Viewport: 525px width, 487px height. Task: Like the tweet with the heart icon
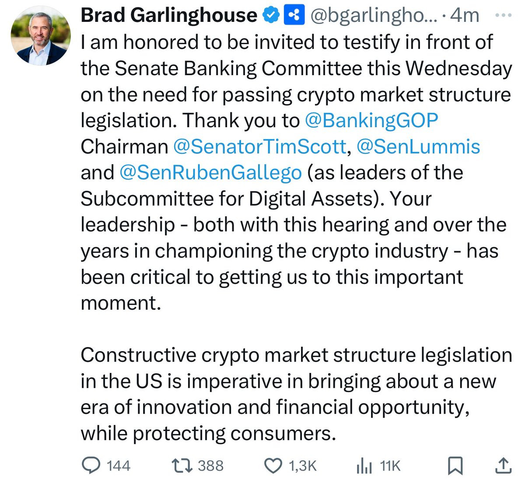click(274, 466)
